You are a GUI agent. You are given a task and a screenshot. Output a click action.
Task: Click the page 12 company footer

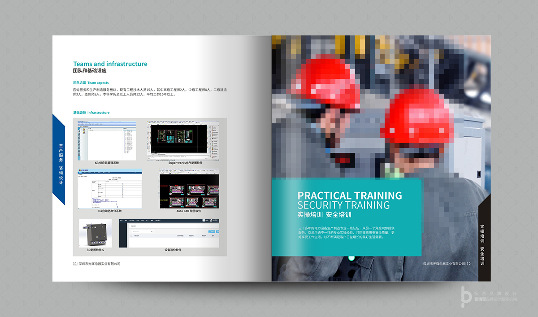[x=447, y=264]
